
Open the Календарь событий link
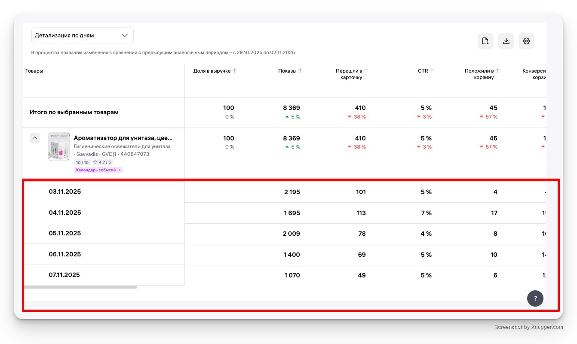pos(98,170)
